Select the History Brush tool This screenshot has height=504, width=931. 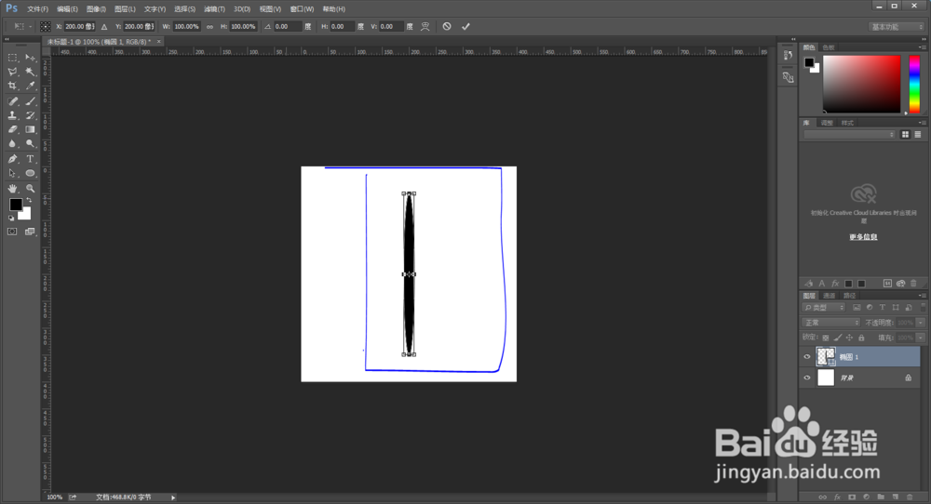point(31,115)
